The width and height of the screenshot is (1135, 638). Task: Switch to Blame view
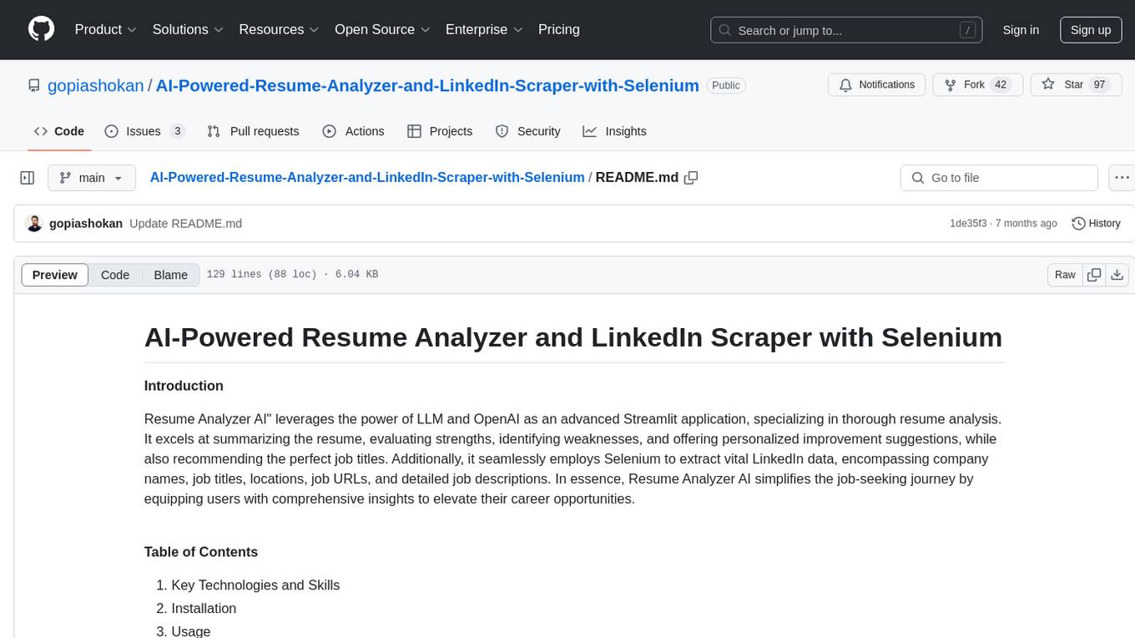point(170,275)
